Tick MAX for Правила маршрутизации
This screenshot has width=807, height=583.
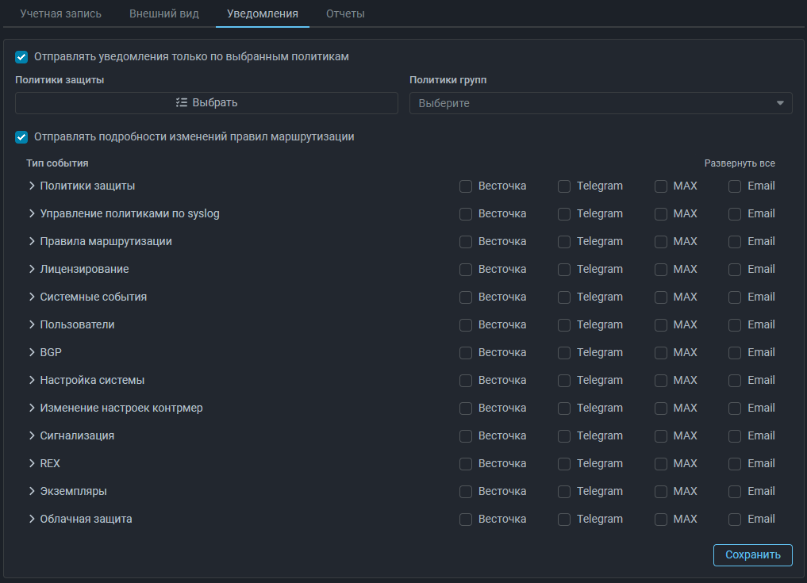click(661, 242)
